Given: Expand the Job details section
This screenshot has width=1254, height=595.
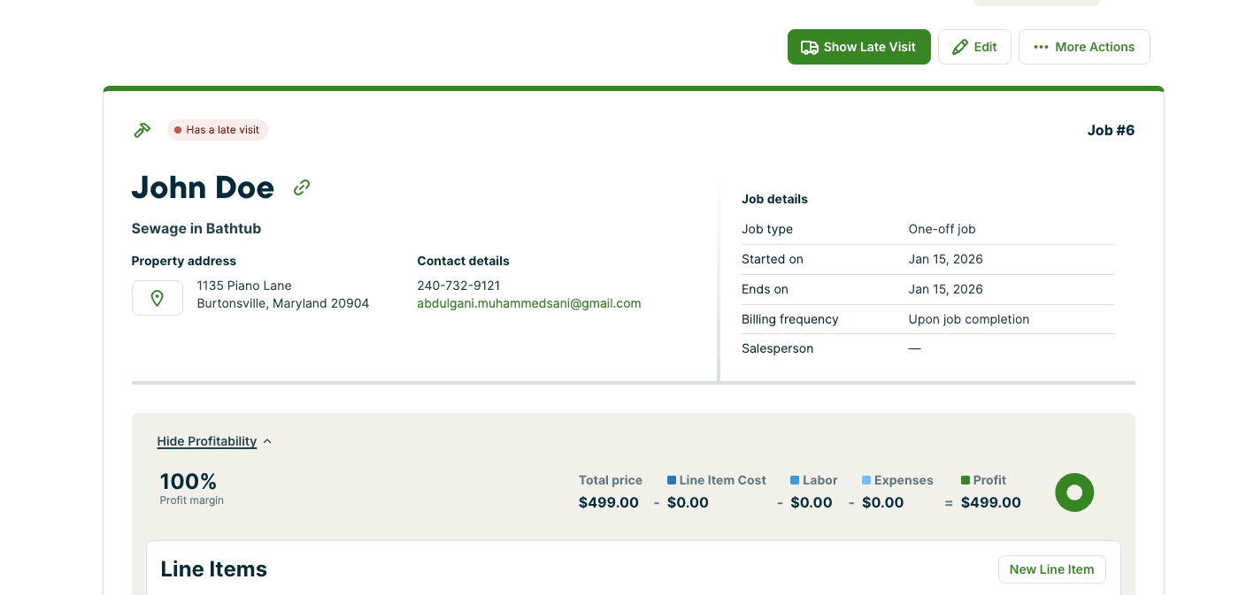Looking at the screenshot, I should pyautogui.click(x=774, y=199).
